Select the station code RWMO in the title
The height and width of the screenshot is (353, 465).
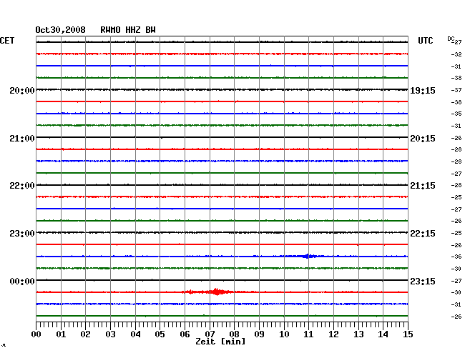click(110, 30)
